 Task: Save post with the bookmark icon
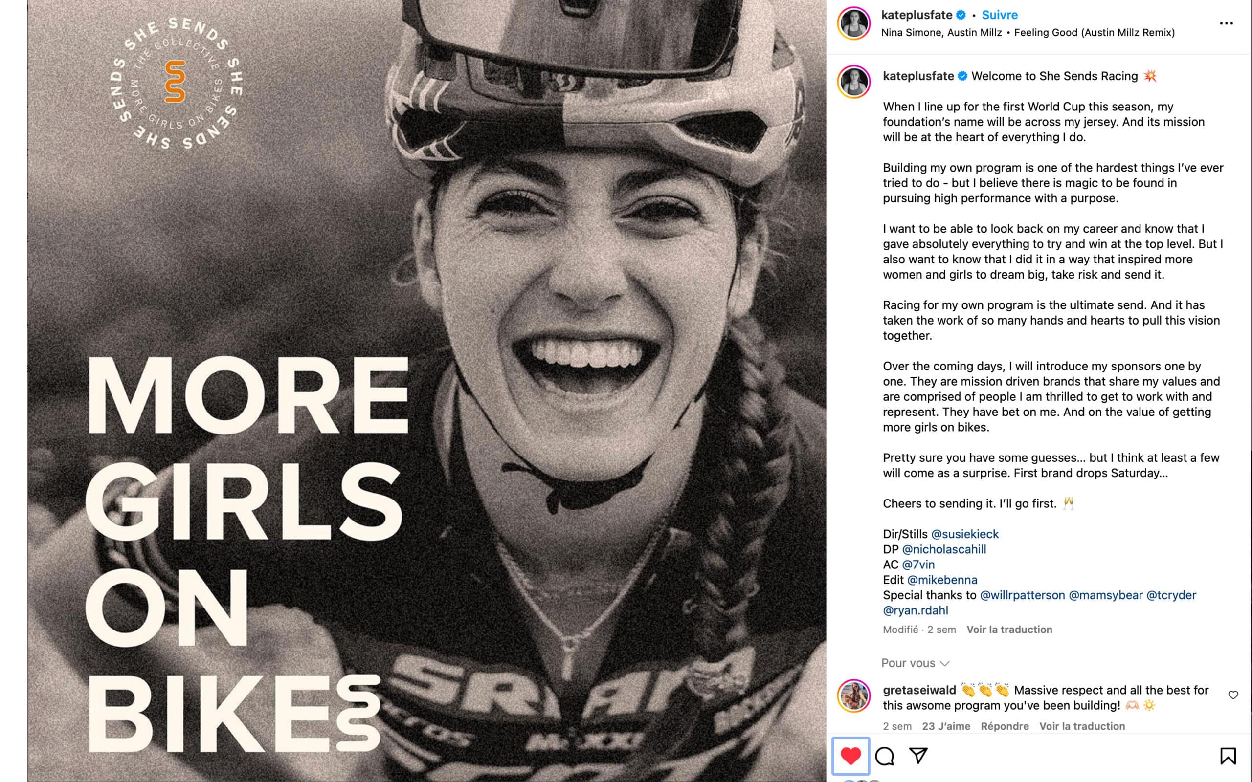point(1228,756)
